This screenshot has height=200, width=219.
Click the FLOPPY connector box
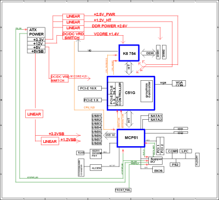(198, 160)
